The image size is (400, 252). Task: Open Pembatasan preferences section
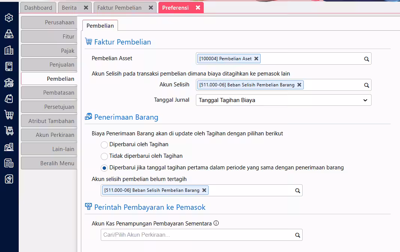point(49,93)
